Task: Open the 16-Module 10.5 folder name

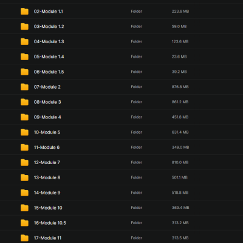Action: click(x=50, y=223)
